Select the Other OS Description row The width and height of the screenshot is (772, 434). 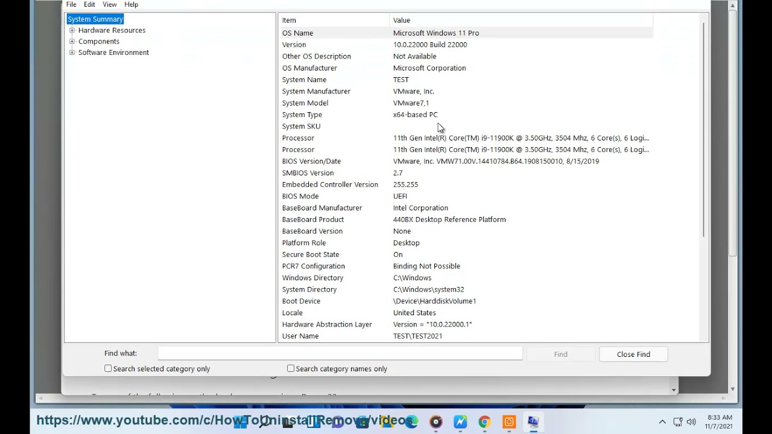point(466,56)
